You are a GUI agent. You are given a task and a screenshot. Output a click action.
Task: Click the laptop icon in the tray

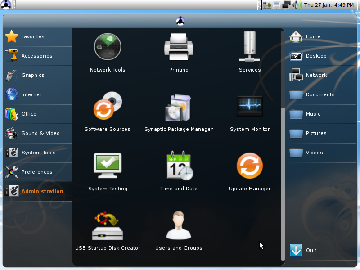(x=276, y=5)
